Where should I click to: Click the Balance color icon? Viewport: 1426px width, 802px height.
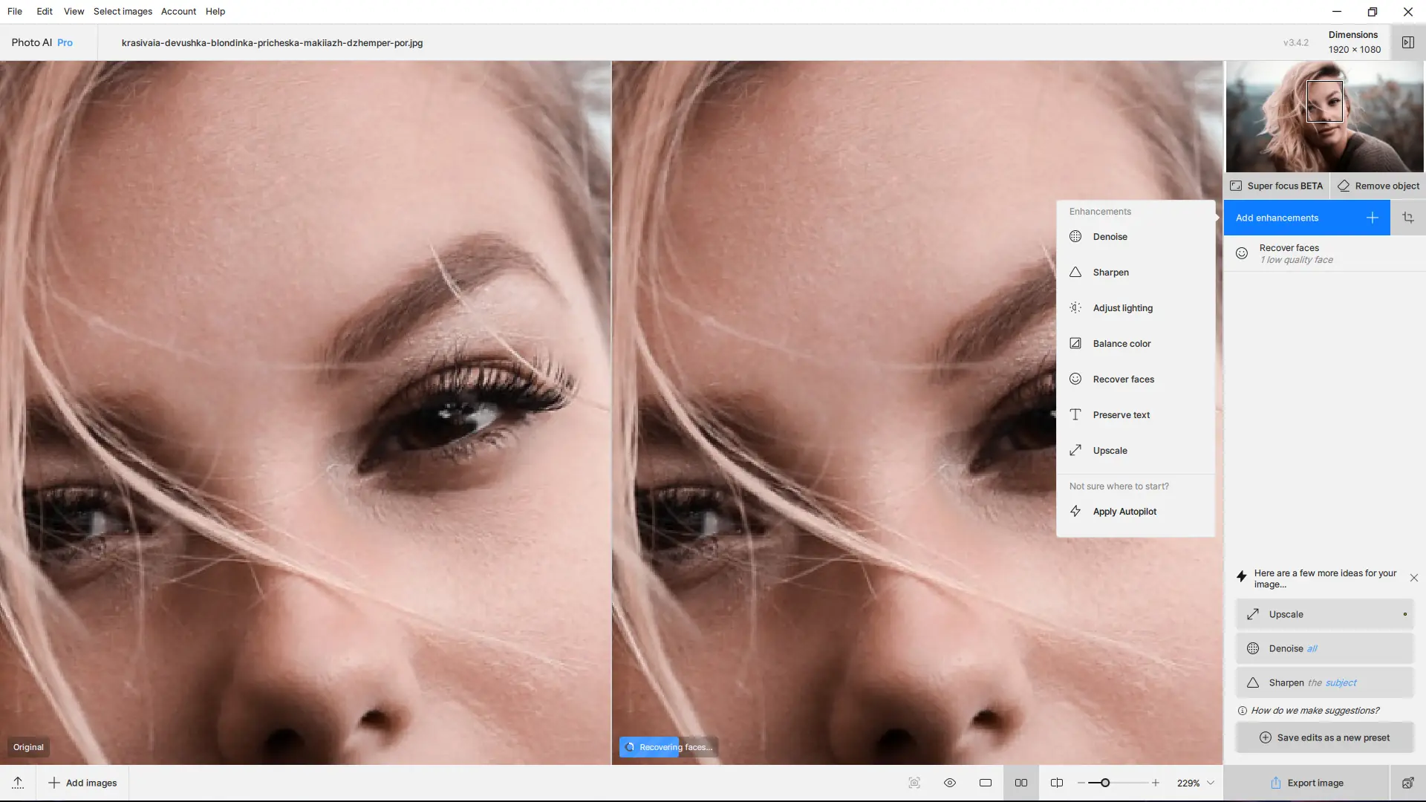[x=1075, y=343]
